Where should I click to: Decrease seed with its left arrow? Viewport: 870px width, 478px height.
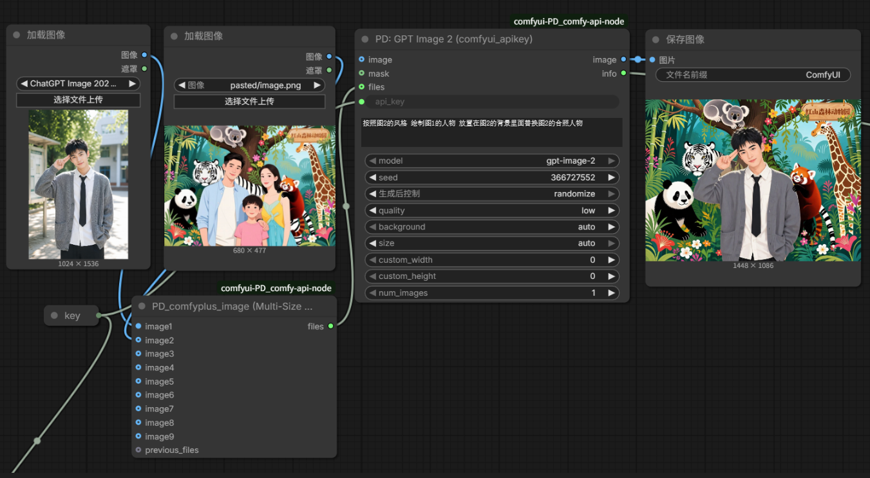click(372, 177)
